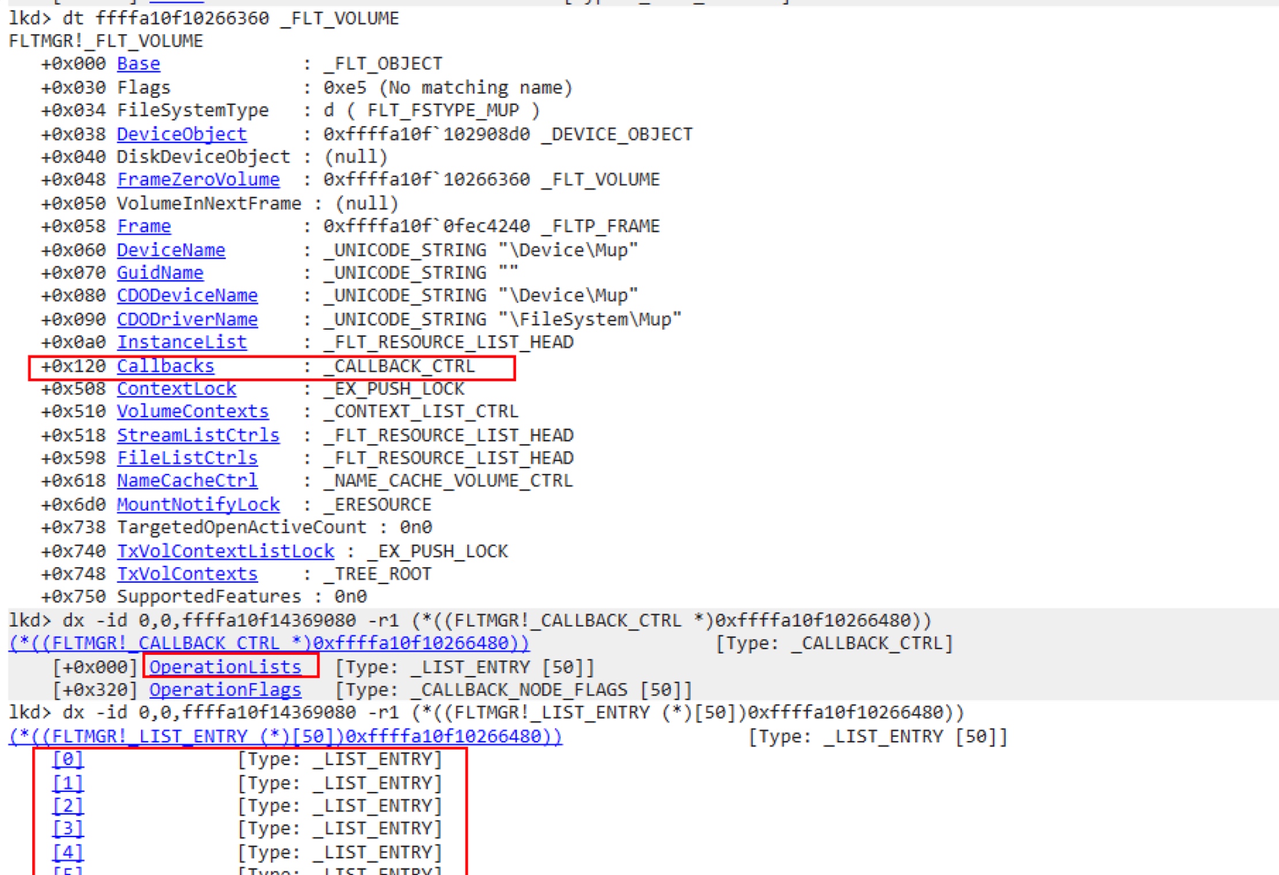1279x875 pixels.
Task: Click the OperationLists link
Action: click(x=225, y=667)
